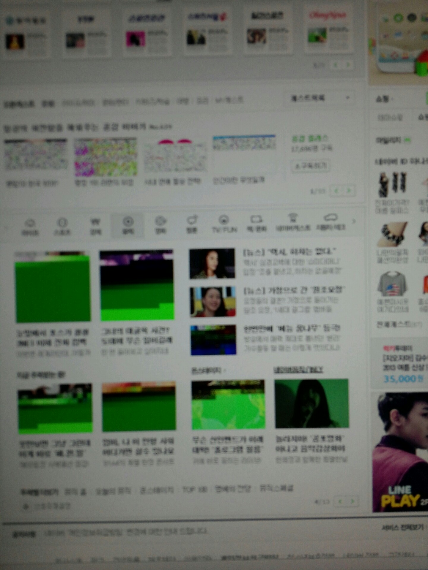The height and width of the screenshot is (570, 428).
Task: Open the book and culture icon tab
Action: pyautogui.click(x=257, y=224)
